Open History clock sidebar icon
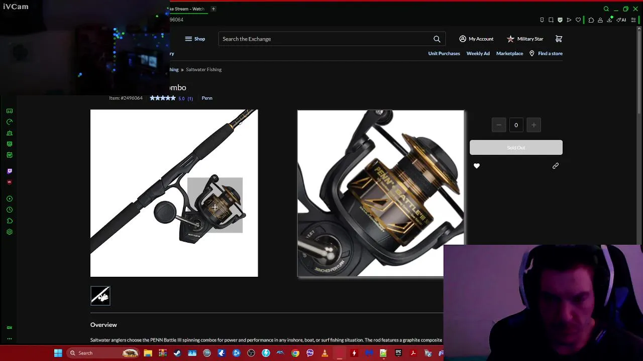Screen dimensions: 643x361 (x=10, y=210)
